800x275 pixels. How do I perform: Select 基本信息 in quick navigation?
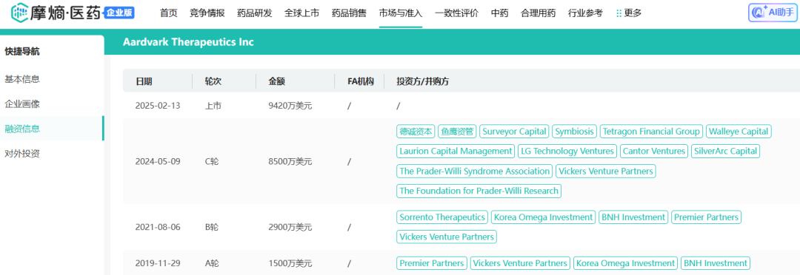point(22,79)
